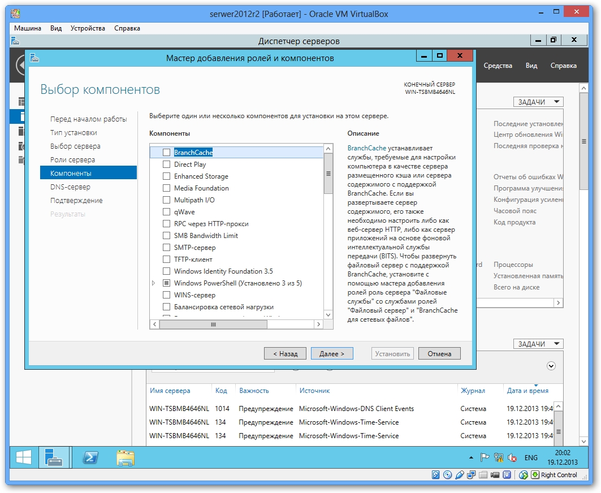
Task: Check the BranchCache checkbox
Action: (x=166, y=152)
